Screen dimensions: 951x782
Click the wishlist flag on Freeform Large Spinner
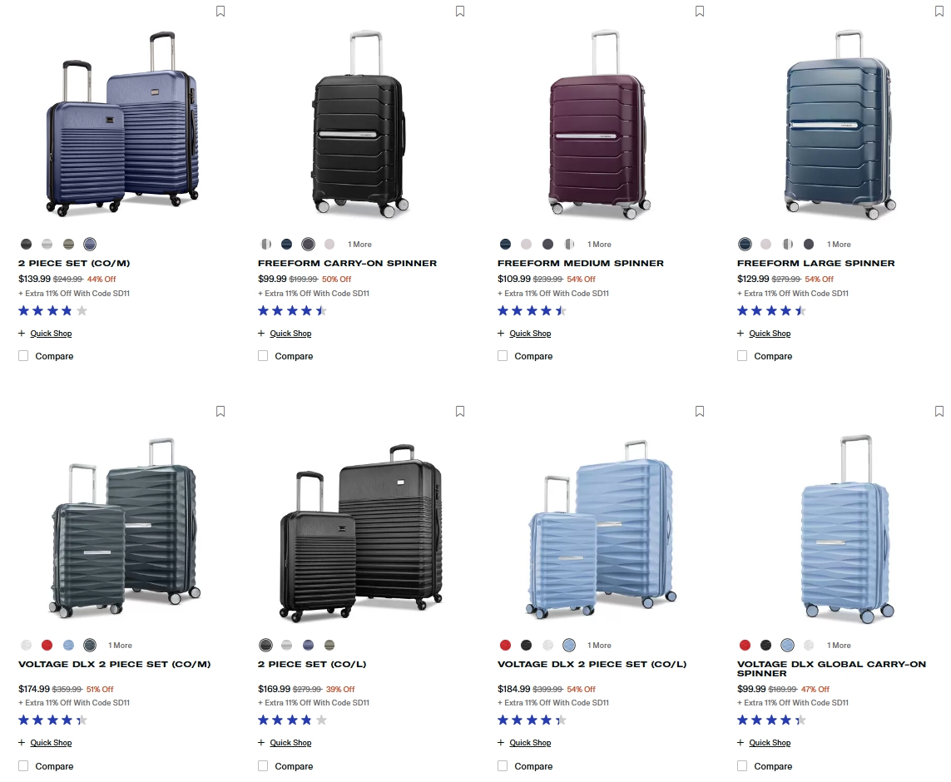[939, 11]
